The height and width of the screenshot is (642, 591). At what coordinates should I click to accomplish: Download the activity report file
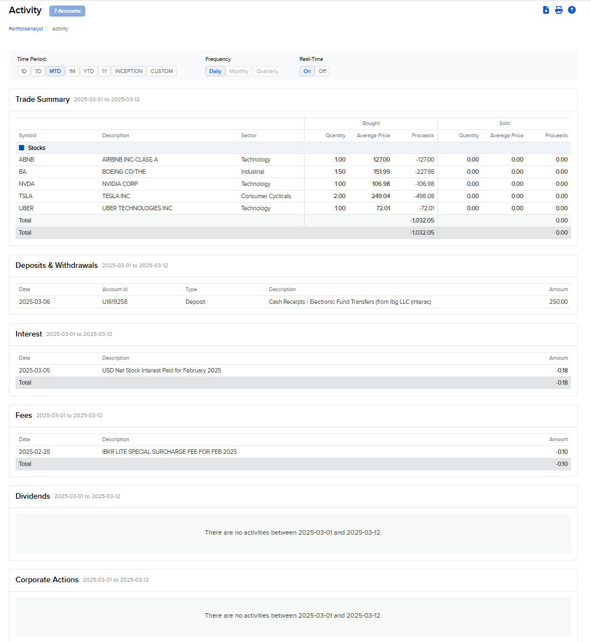[546, 9]
